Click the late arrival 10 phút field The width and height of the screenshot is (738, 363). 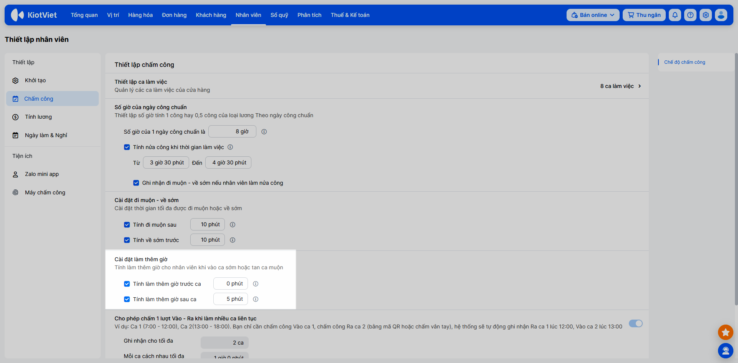click(208, 224)
